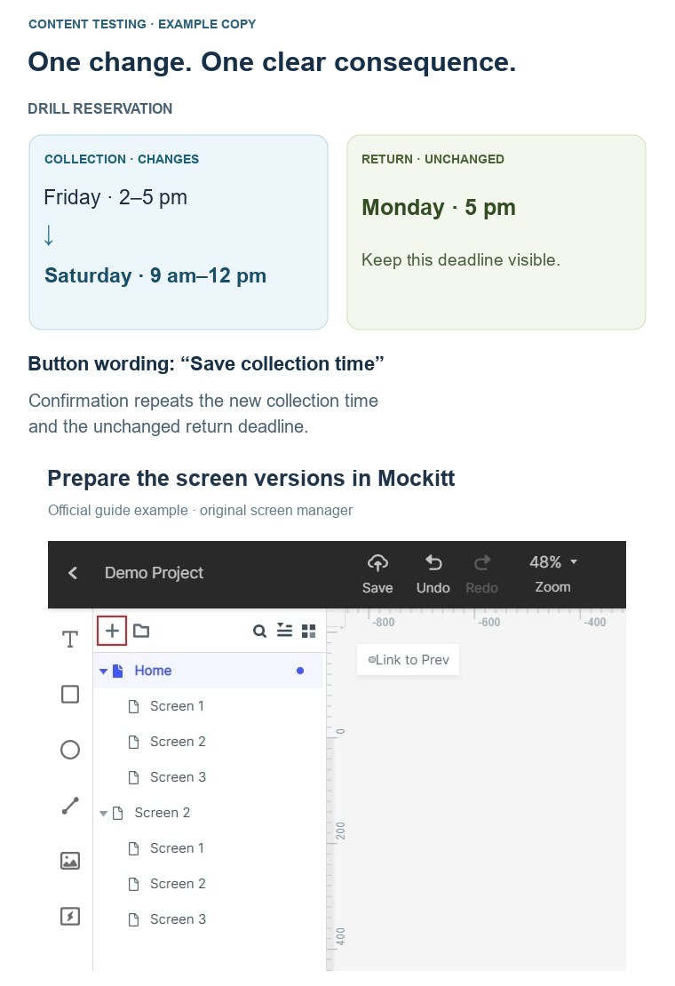Select the Image insert tool
Image resolution: width=675 pixels, height=986 pixels.
coord(70,861)
